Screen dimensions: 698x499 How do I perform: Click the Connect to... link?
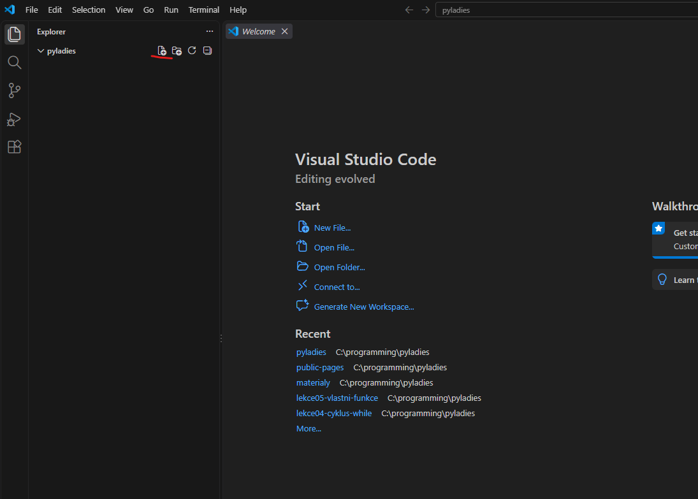[337, 287]
